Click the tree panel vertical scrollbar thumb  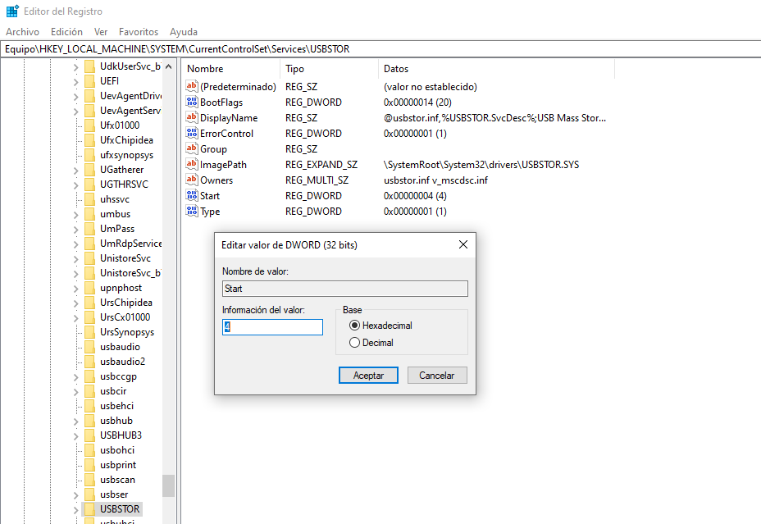pyautogui.click(x=168, y=485)
